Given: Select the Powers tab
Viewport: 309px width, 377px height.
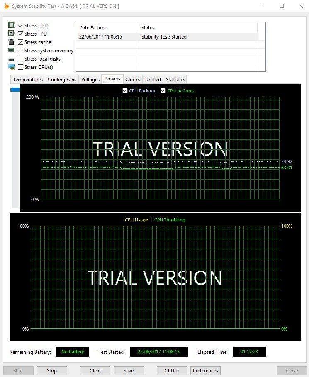Looking at the screenshot, I should pos(112,79).
